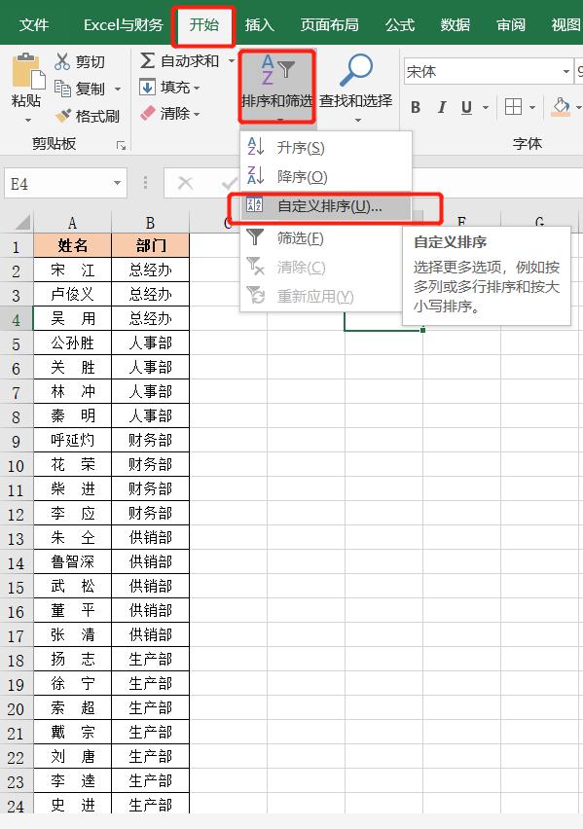Click the Select All corner triangle
The height and width of the screenshot is (829, 583).
tap(22, 222)
